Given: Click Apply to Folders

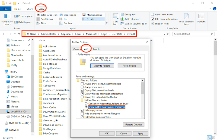Looking at the screenshot, I should click(x=102, y=66).
